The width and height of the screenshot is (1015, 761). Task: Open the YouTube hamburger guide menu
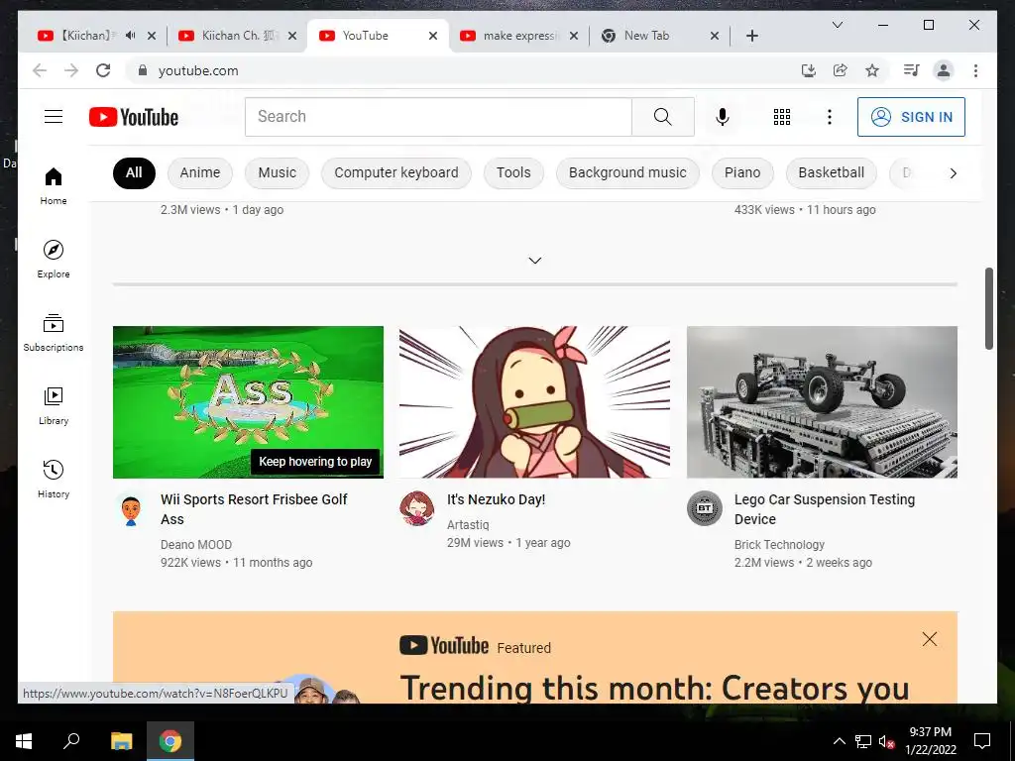click(x=54, y=117)
